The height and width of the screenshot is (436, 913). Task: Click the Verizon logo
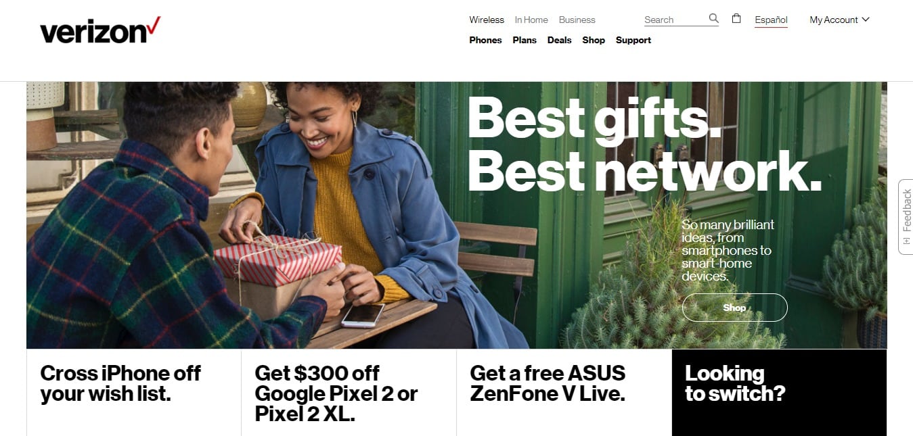coord(100,30)
